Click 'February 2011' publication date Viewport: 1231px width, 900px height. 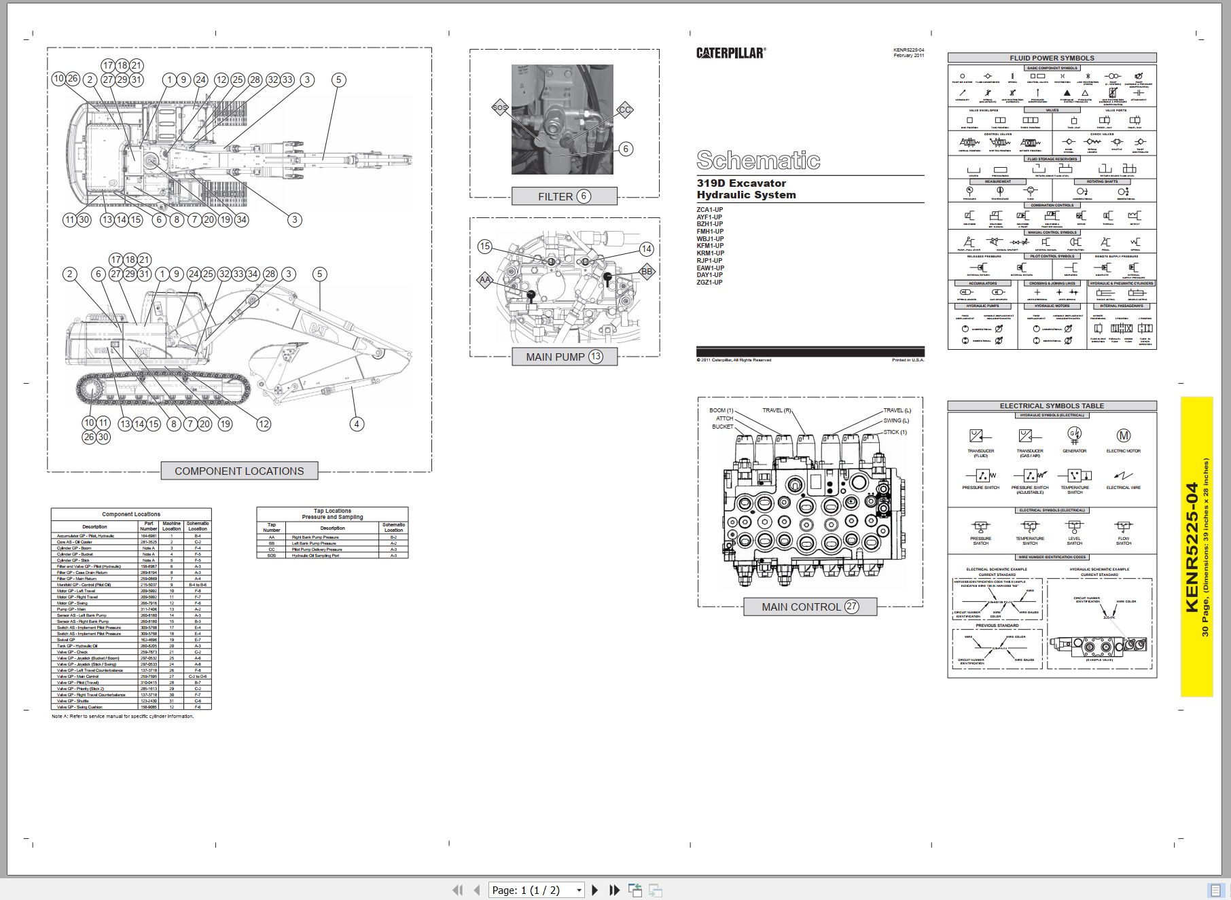[x=909, y=55]
